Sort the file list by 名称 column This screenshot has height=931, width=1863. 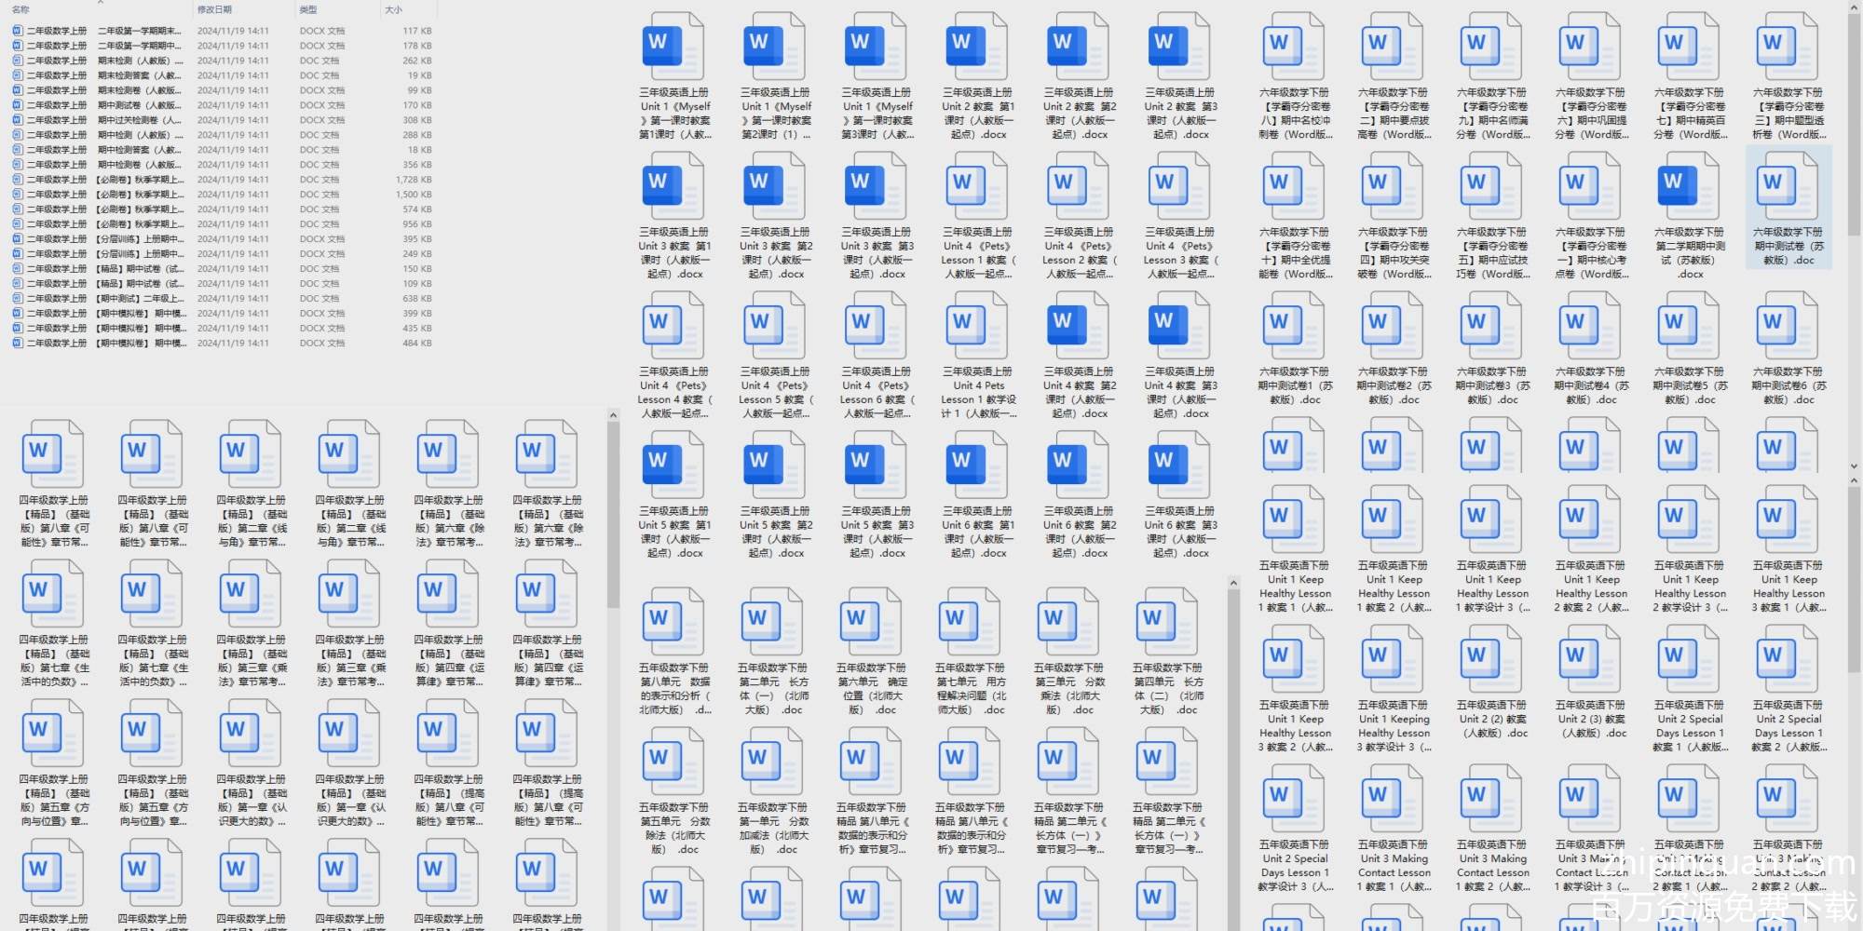point(20,9)
